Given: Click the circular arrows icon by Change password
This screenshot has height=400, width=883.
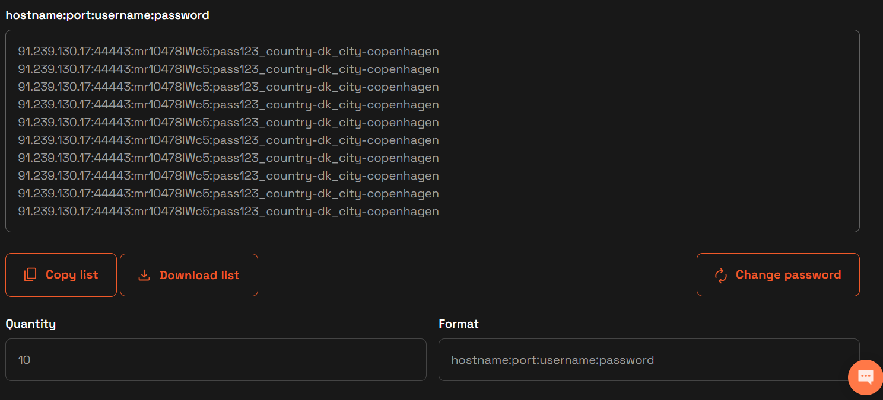Looking at the screenshot, I should coord(721,276).
